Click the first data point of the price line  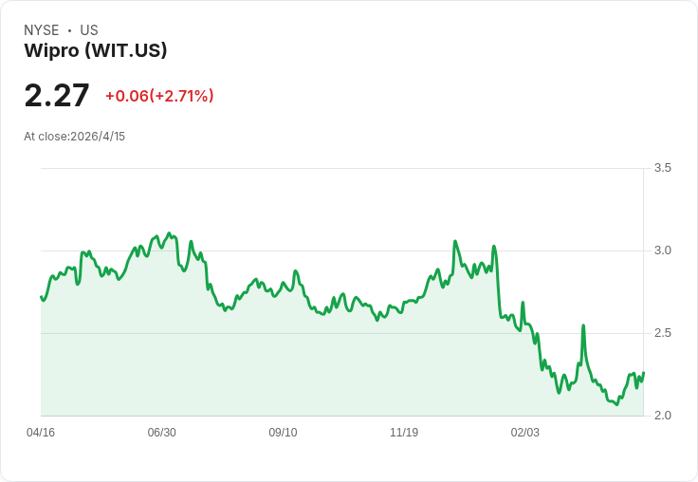[41, 297]
